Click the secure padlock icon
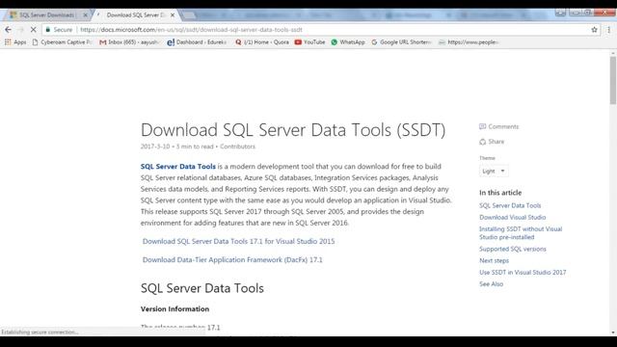 click(x=48, y=30)
